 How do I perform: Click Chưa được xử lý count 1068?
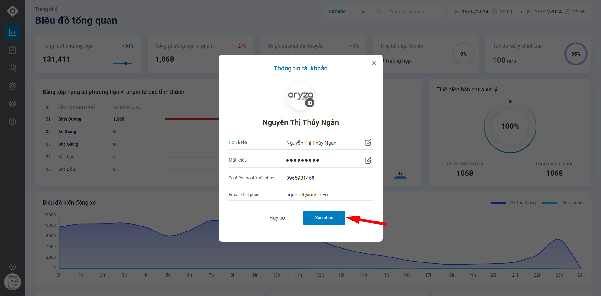464,173
